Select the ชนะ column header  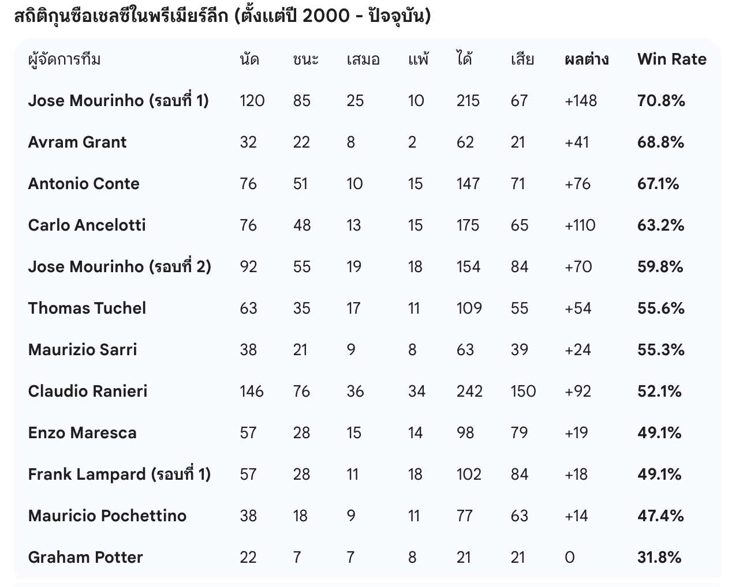pos(305,59)
